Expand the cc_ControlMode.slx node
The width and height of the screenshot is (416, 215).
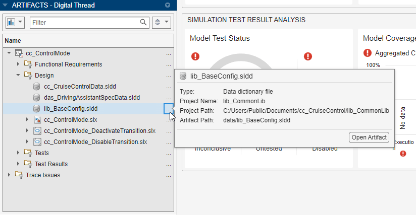click(x=27, y=120)
